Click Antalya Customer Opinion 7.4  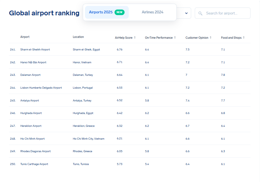187,100
